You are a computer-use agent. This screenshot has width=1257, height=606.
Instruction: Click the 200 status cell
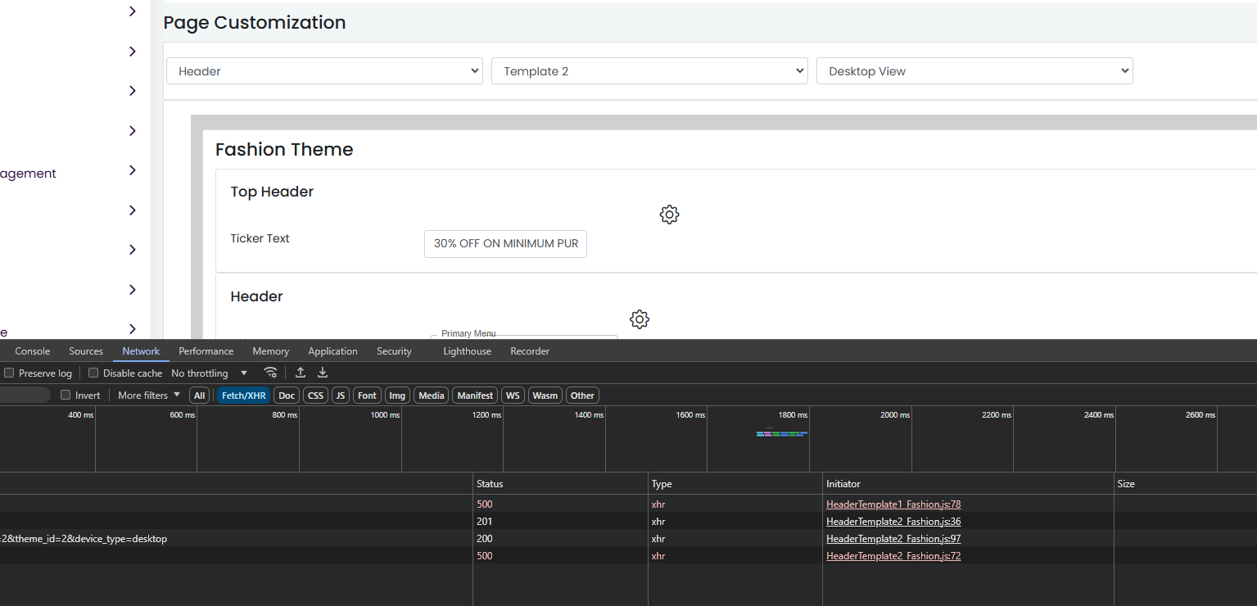pyautogui.click(x=485, y=539)
